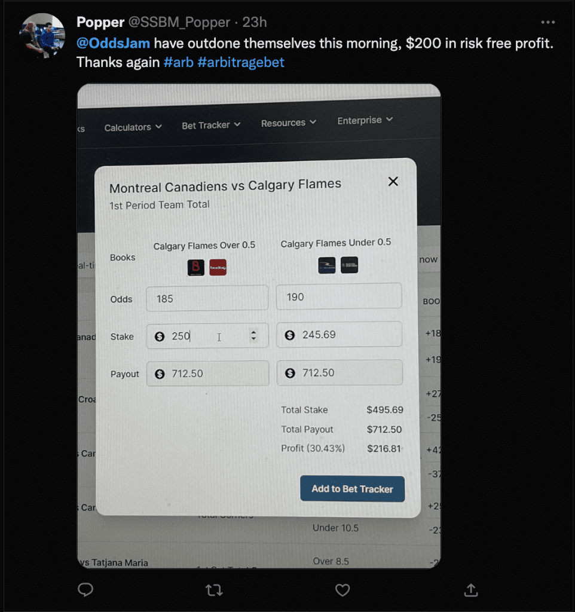Open the Resources dropdown menu

[x=289, y=123]
